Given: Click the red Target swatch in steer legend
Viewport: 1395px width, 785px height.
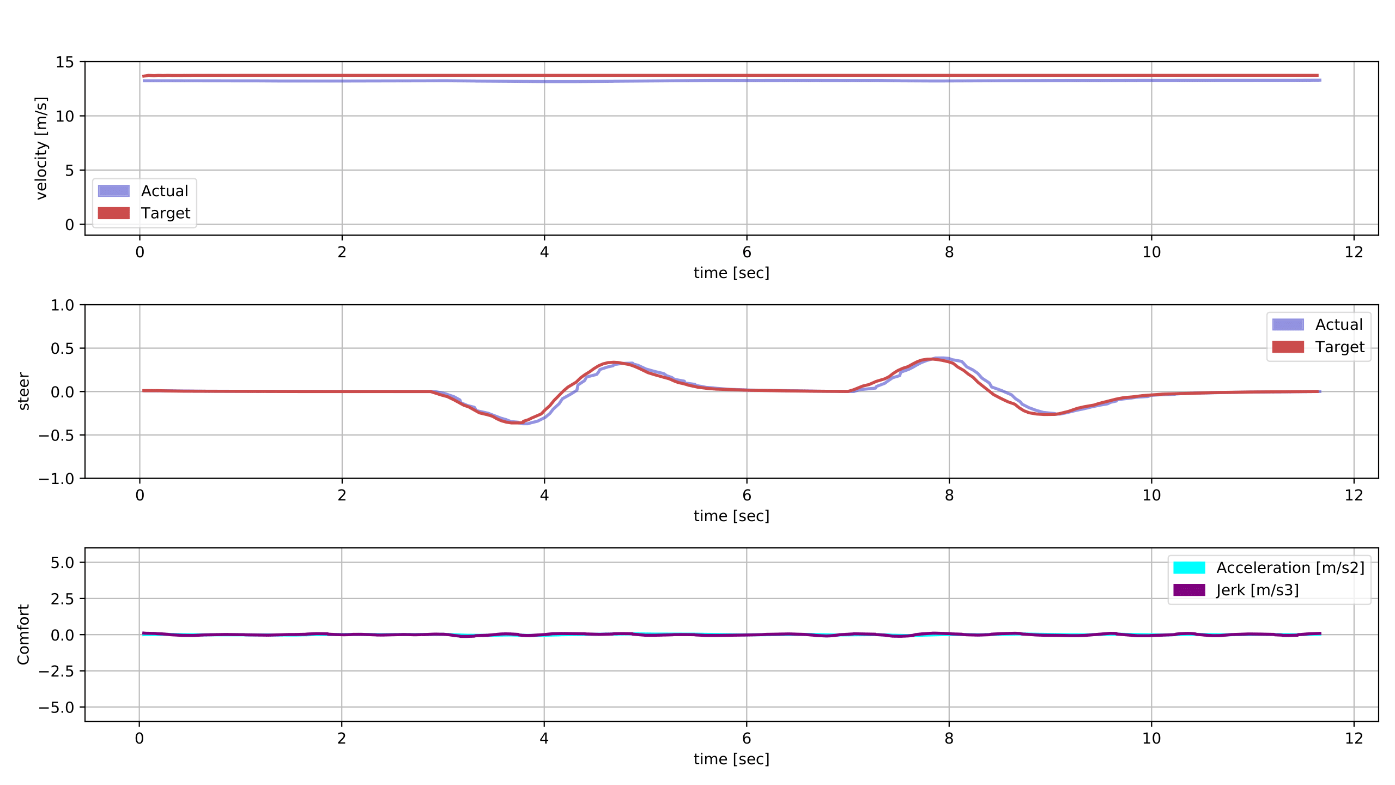Looking at the screenshot, I should point(1288,347).
